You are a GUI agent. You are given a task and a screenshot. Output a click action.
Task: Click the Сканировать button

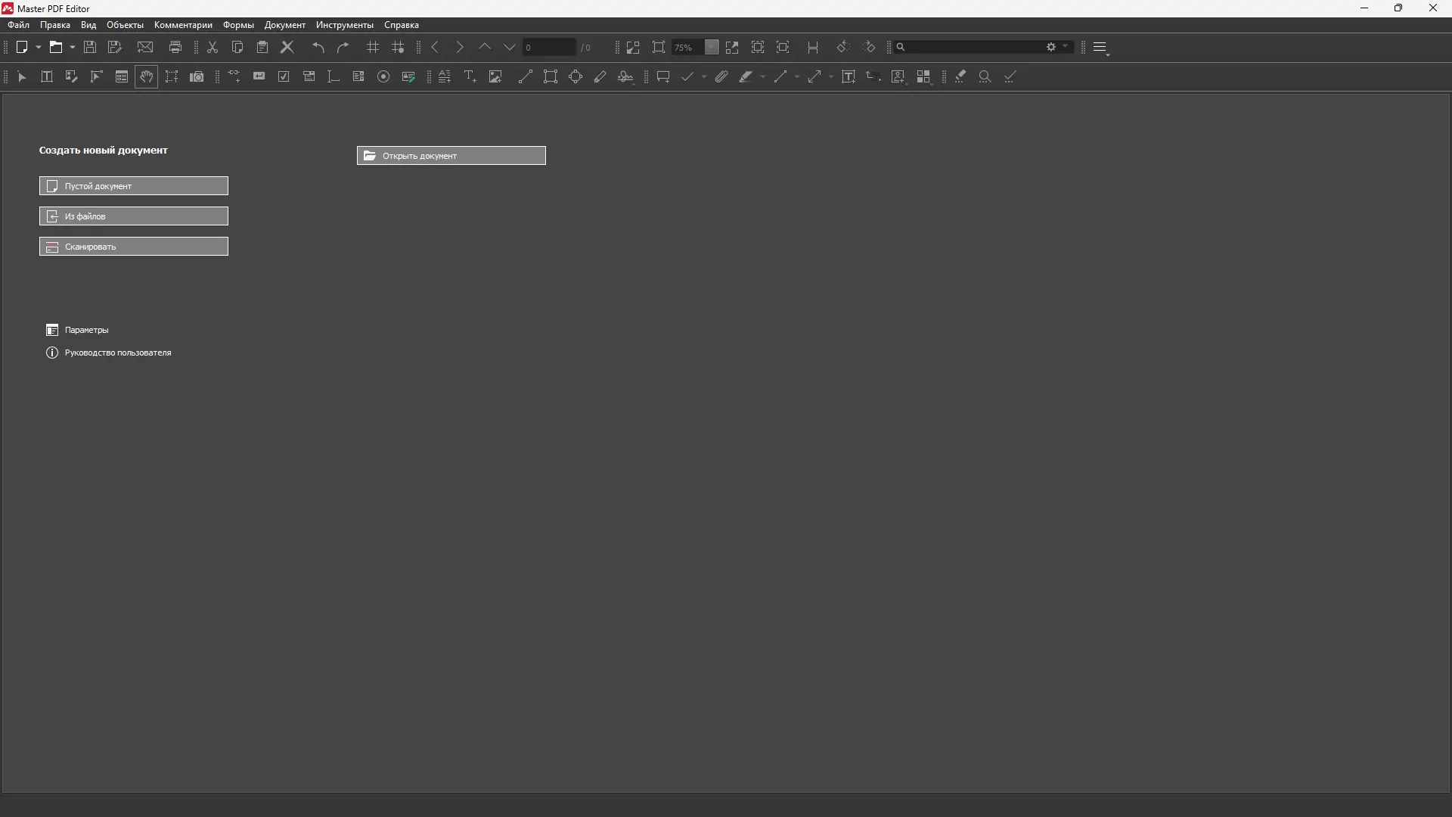pos(133,246)
